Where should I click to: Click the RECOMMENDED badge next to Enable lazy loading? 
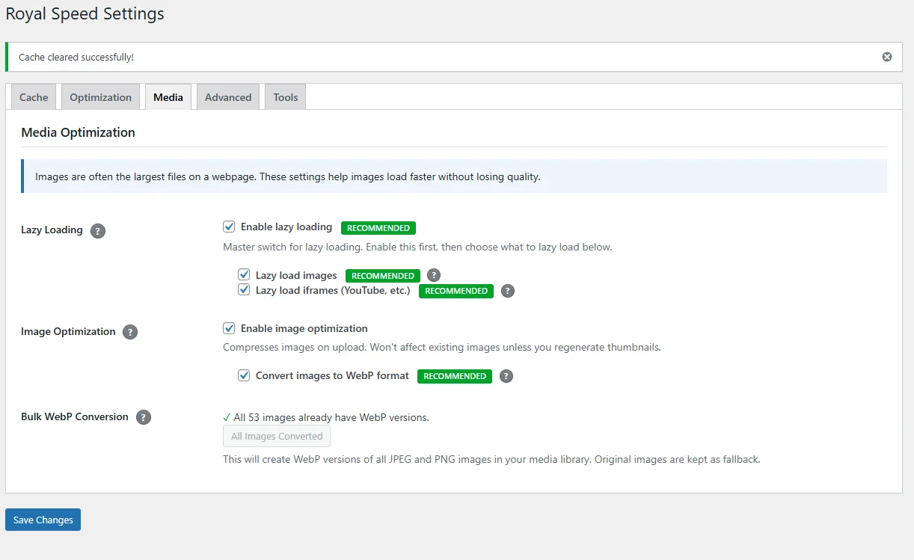click(x=378, y=227)
